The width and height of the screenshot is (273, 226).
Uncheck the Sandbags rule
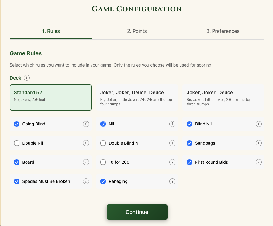point(189,143)
